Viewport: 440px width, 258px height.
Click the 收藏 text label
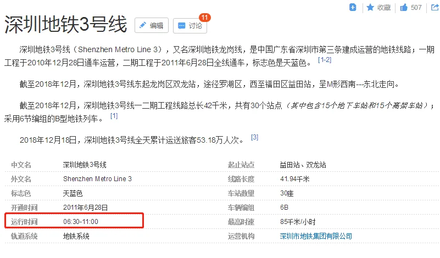tap(384, 8)
